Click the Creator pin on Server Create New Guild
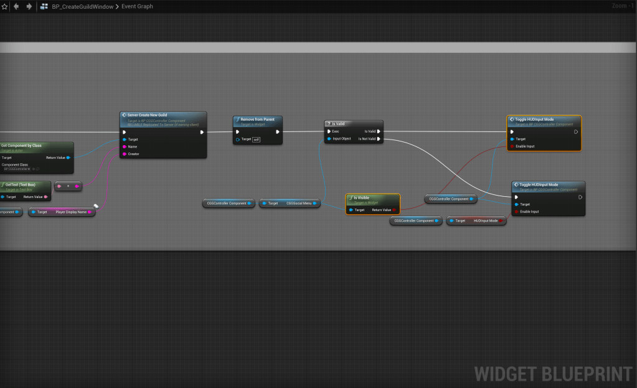 [x=125, y=154]
